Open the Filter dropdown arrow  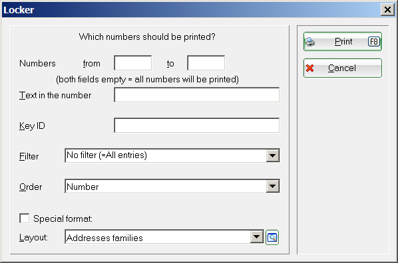[x=273, y=155]
